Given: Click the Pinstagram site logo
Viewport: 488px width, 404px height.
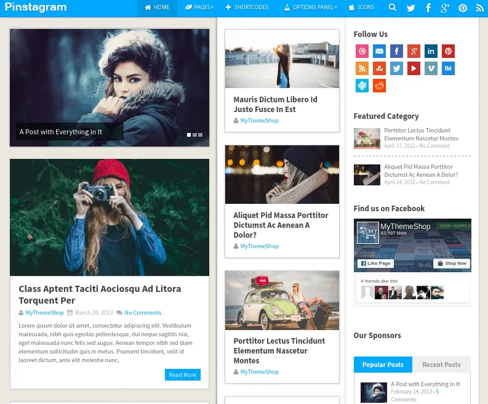Looking at the screenshot, I should (x=36, y=7).
